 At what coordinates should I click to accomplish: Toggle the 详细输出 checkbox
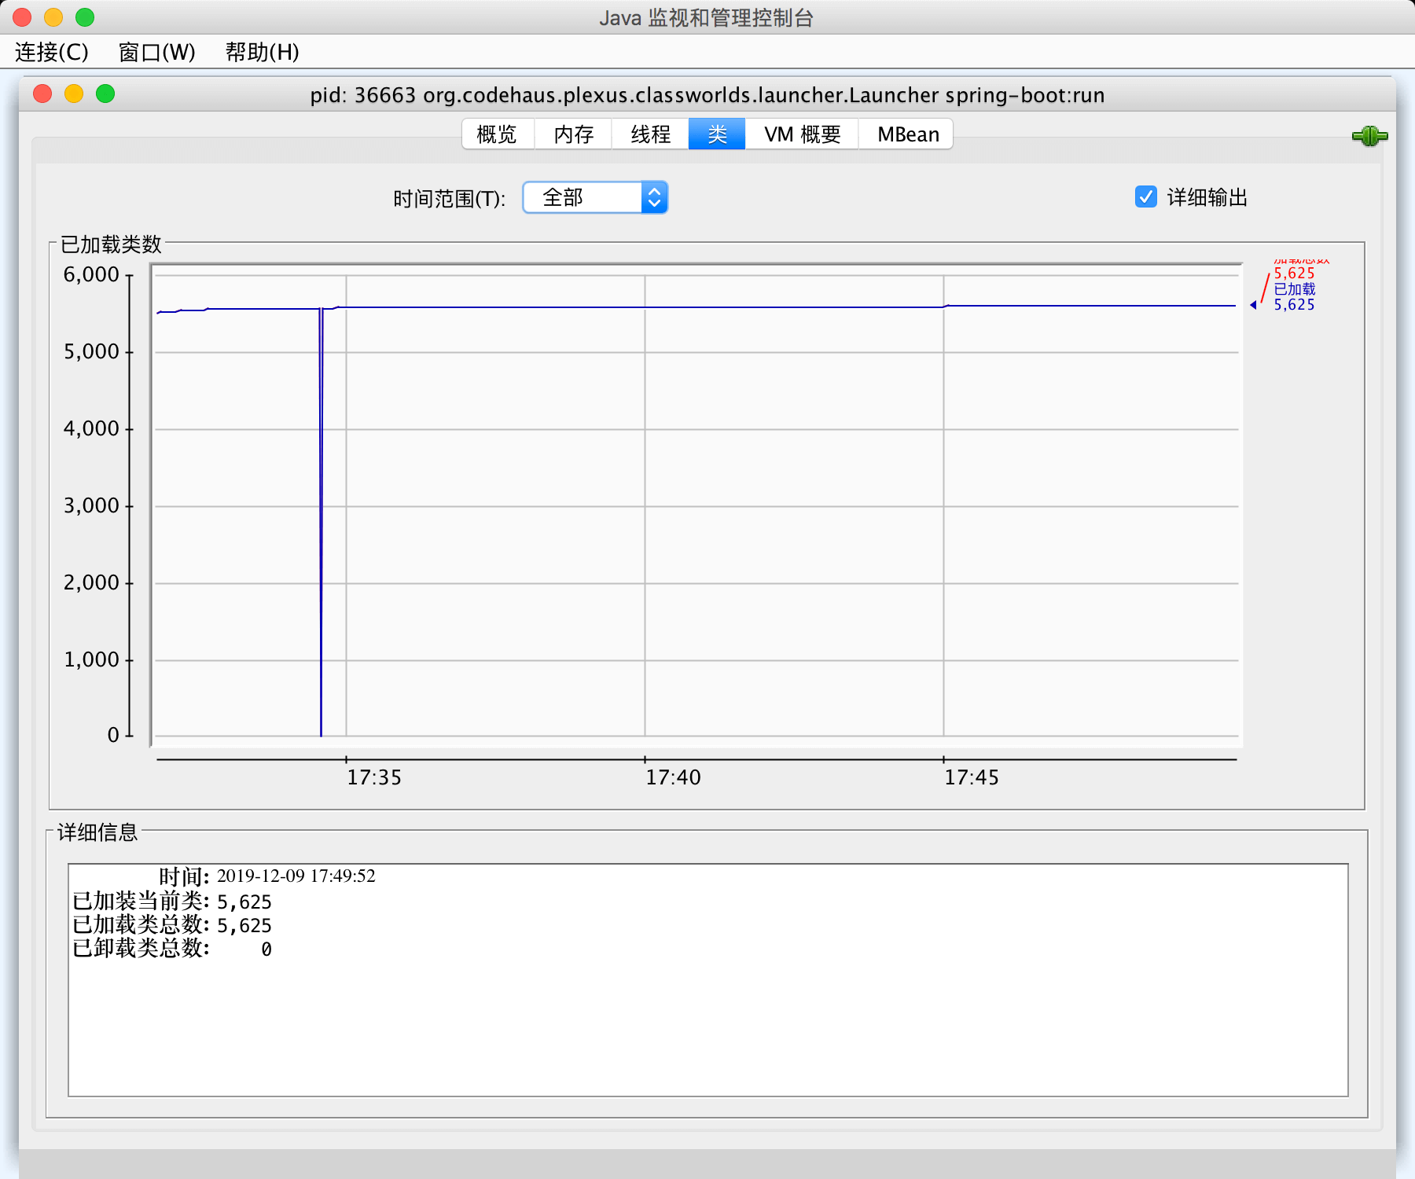tap(1145, 196)
